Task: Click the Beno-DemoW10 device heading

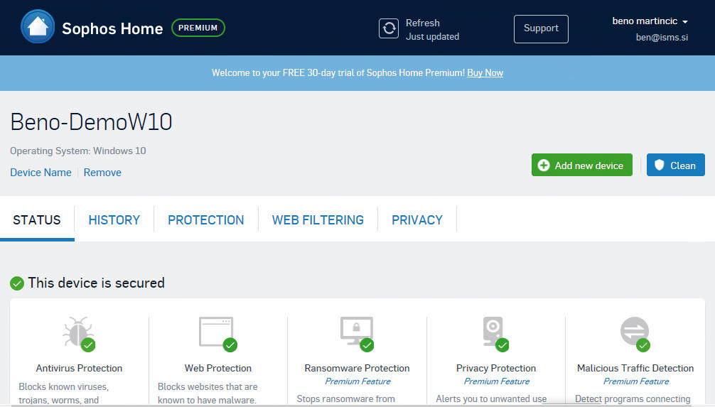Action: click(91, 122)
